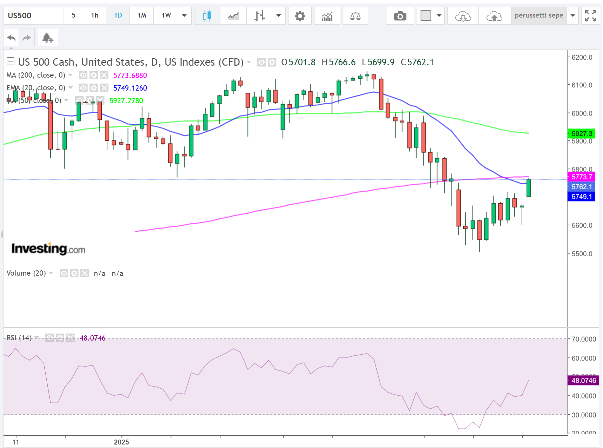Open the dropdown next to perussetti sepe

(573, 16)
